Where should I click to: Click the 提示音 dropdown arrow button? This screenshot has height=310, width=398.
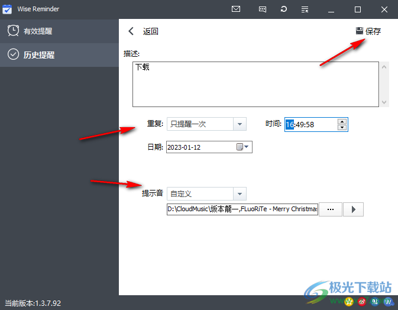[240, 193]
